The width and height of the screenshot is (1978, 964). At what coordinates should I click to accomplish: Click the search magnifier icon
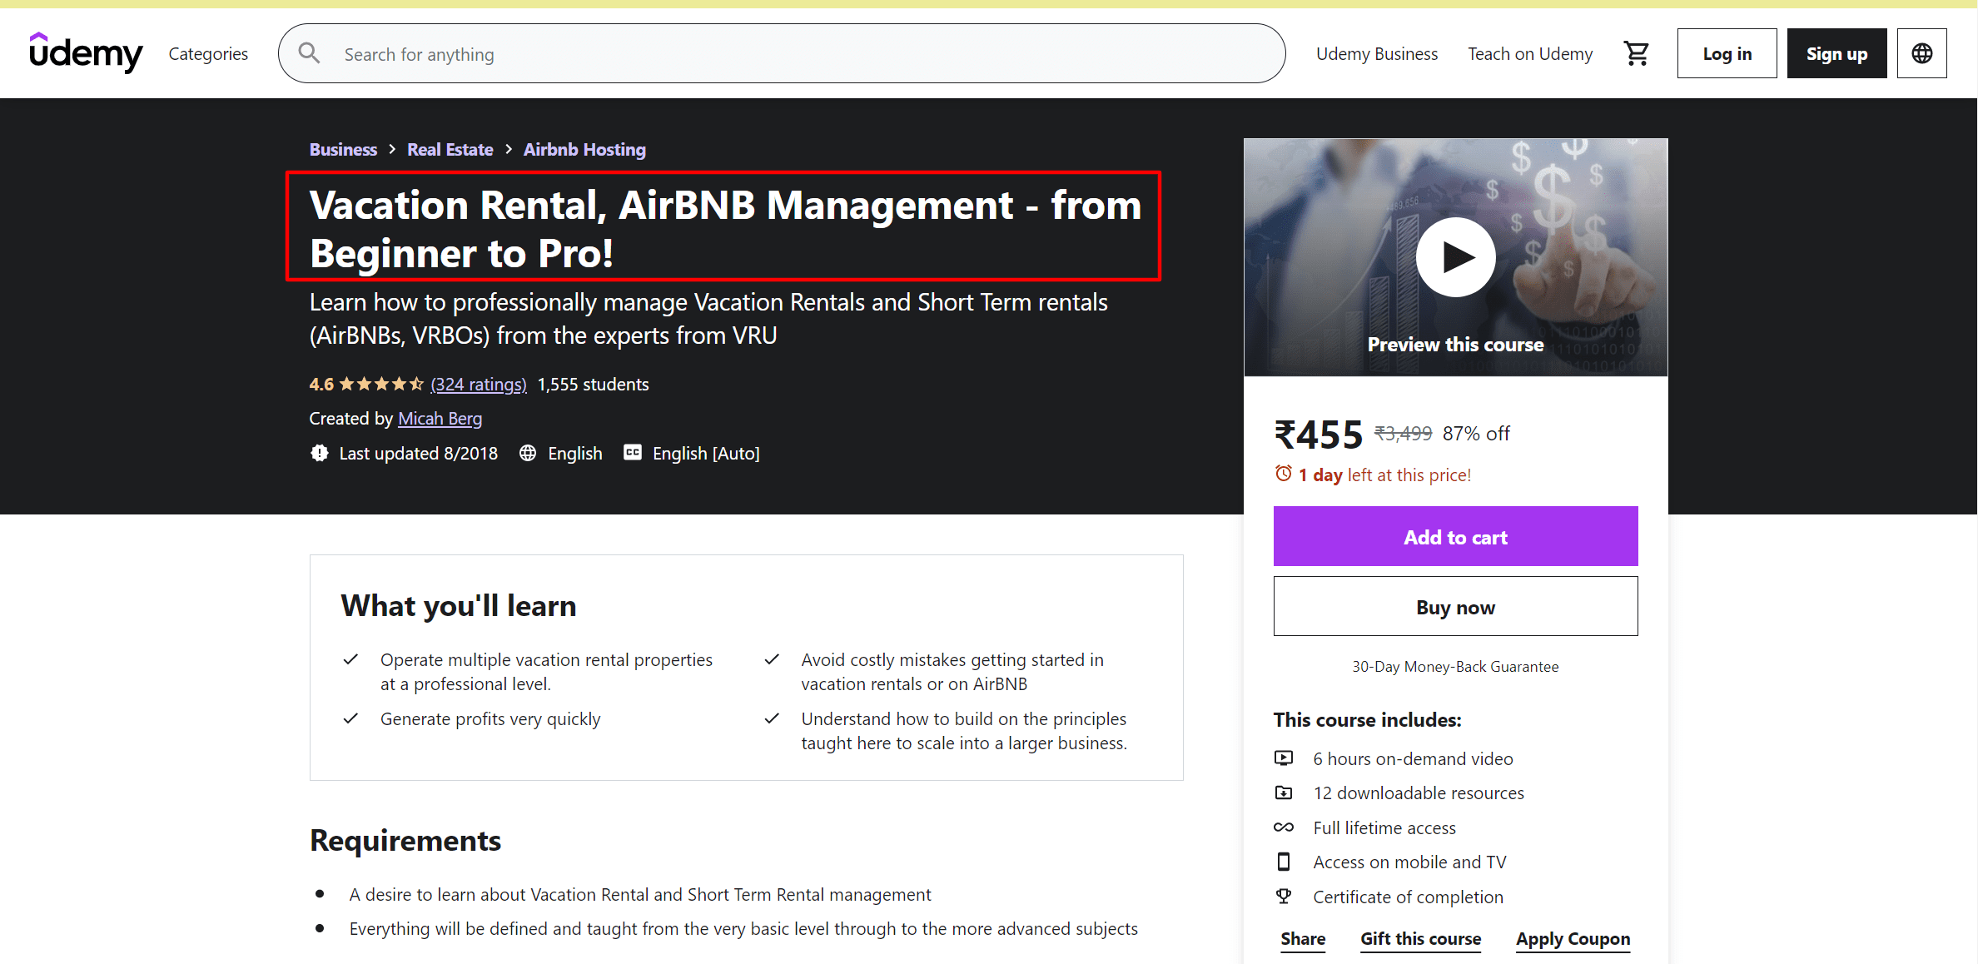308,52
